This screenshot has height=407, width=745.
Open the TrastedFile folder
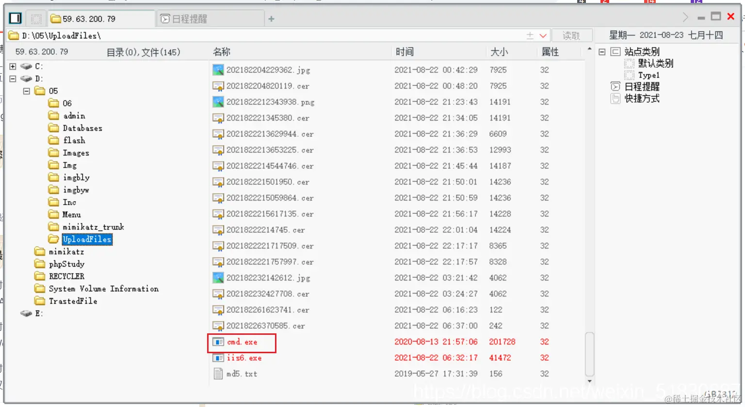73,301
